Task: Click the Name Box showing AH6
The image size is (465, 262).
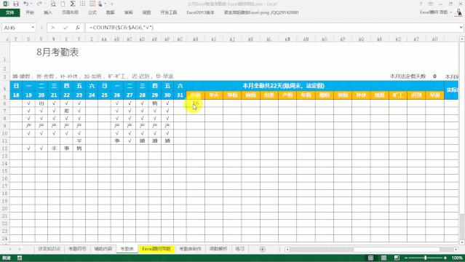Action: tap(16, 28)
